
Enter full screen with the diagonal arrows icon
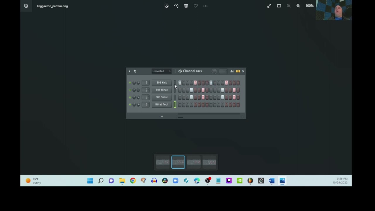click(x=269, y=6)
